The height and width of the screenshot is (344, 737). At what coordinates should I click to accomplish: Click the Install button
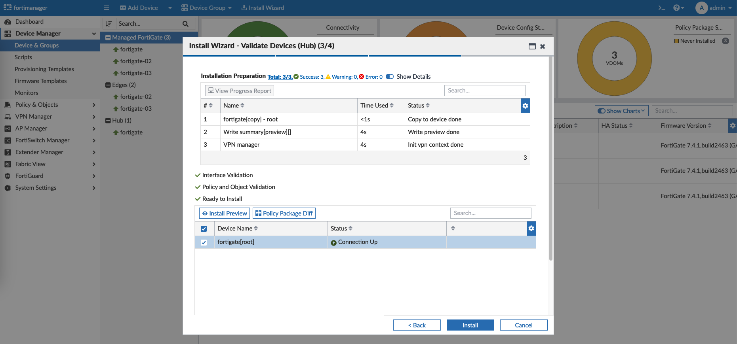pos(470,325)
